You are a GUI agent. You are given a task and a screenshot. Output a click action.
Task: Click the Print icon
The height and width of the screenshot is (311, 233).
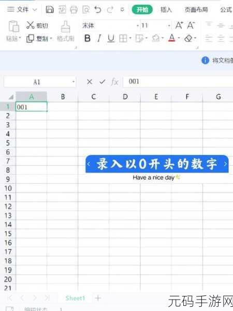pyautogui.click(x=74, y=9)
